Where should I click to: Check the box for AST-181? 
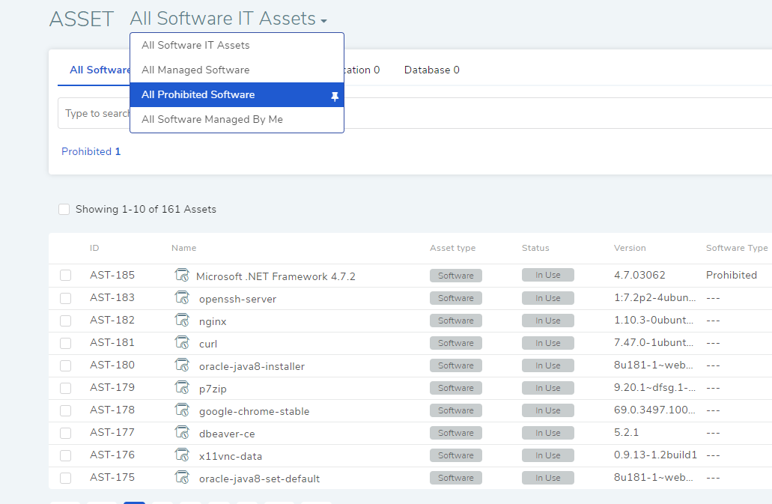65,343
